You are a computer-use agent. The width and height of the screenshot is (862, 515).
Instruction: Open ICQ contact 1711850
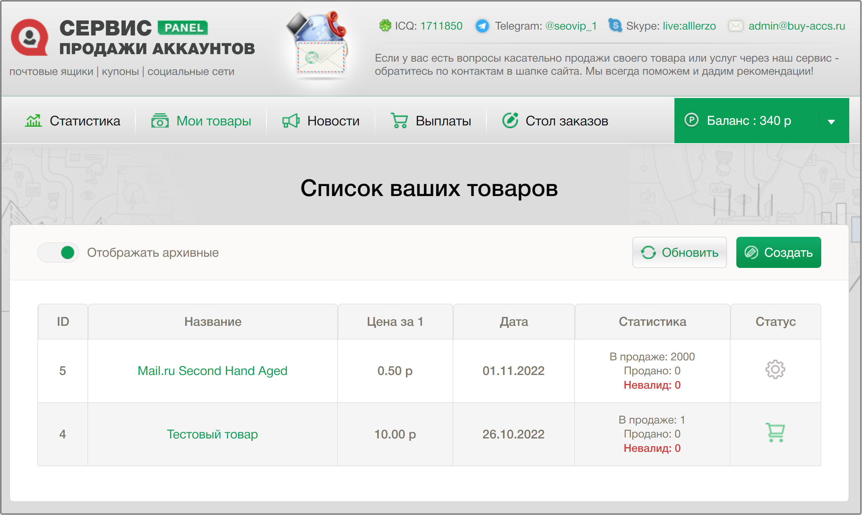tap(441, 26)
